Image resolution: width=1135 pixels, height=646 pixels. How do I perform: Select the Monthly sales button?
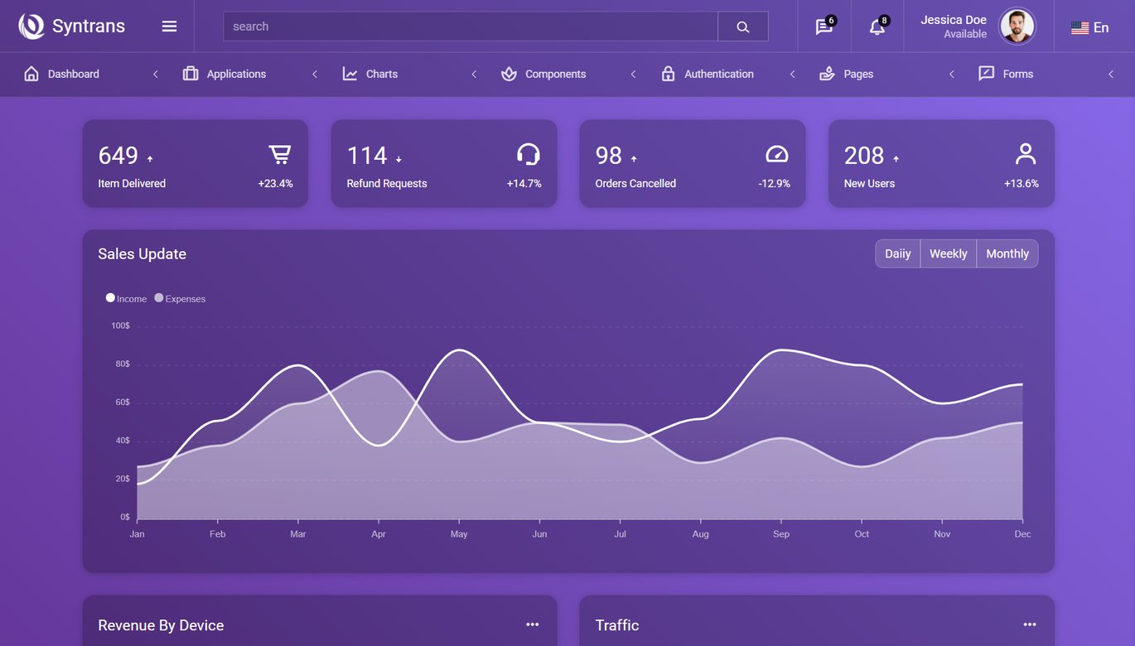pyautogui.click(x=1007, y=253)
